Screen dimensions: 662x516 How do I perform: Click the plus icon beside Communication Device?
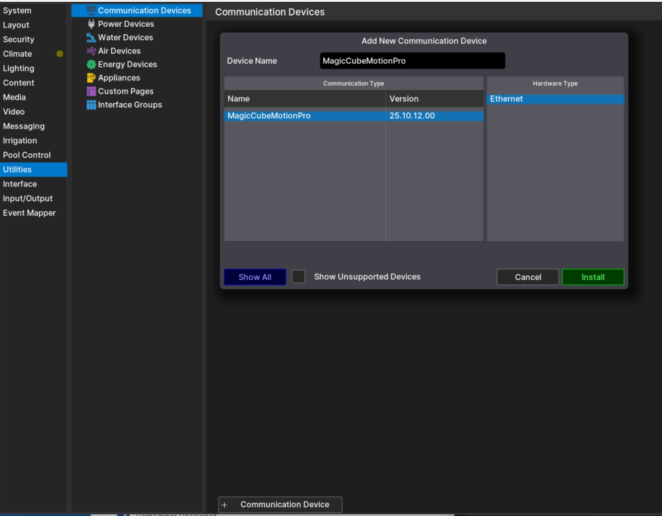(x=225, y=505)
